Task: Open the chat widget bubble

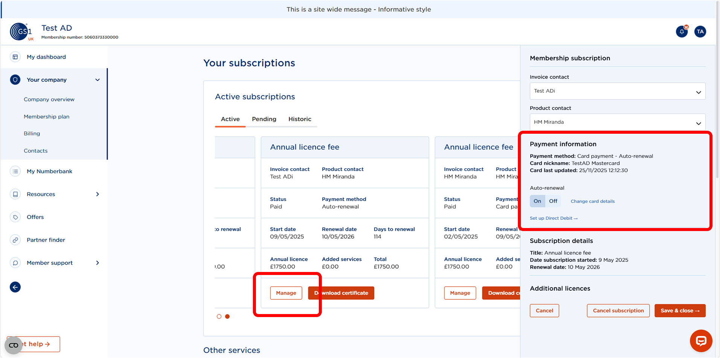Action: [701, 341]
